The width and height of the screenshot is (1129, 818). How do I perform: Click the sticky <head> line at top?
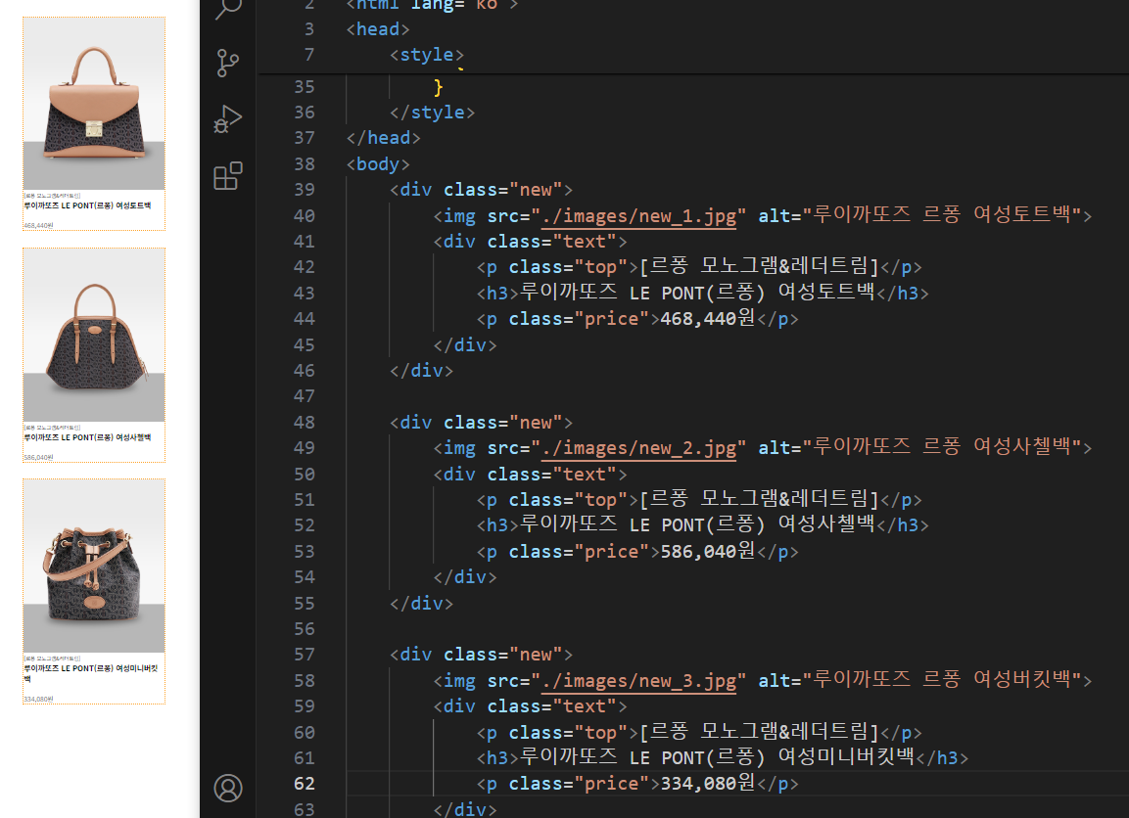click(x=378, y=29)
